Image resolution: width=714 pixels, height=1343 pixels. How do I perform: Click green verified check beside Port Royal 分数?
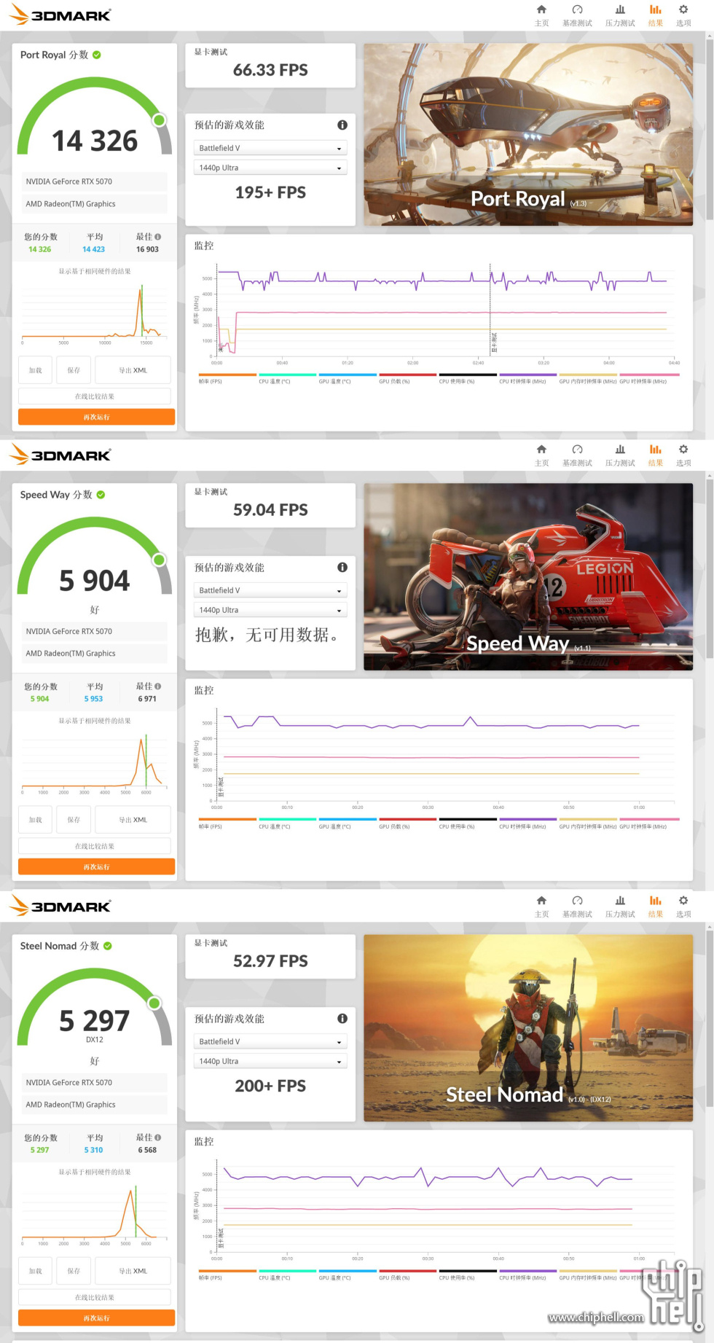coord(97,55)
